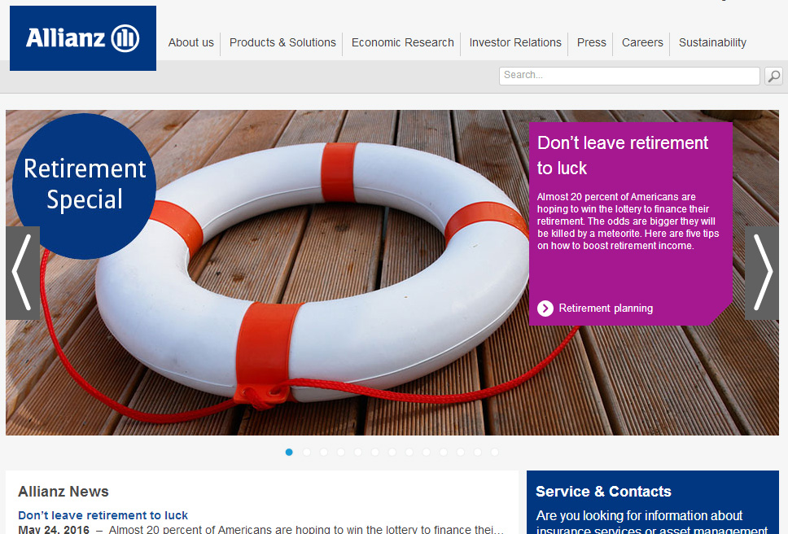Viewport: 788px width, 534px height.
Task: Show the previous carousel slide
Action: click(23, 273)
